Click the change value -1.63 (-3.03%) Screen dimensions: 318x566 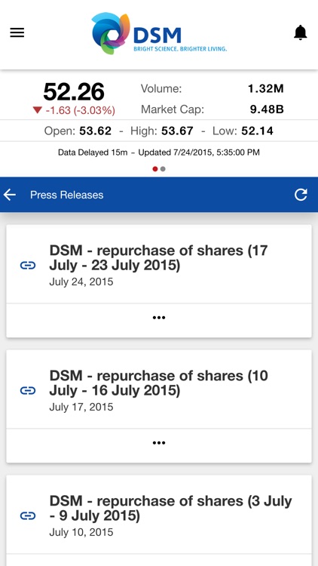coord(74,110)
